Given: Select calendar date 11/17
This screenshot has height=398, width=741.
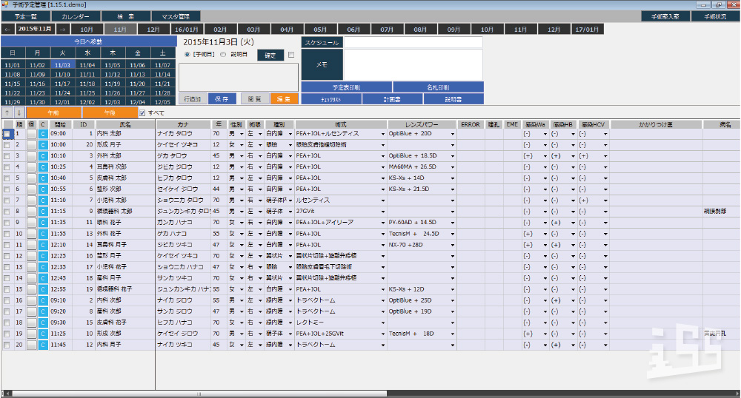Looking at the screenshot, I should click(62, 84).
